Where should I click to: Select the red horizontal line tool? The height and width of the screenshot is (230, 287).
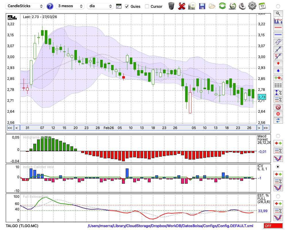[x=278, y=28]
